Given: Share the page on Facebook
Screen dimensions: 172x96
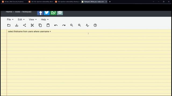Looking at the screenshot, I should 40,13.
